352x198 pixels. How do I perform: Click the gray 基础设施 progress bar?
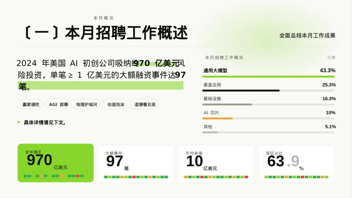[227, 105]
